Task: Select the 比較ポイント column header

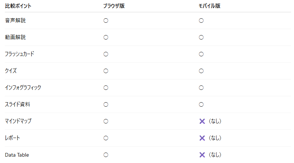Action: point(18,6)
